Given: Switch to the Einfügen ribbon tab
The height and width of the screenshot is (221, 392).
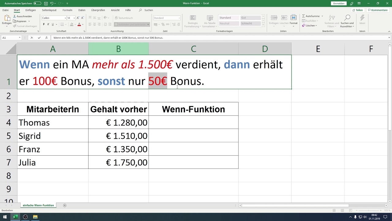Looking at the screenshot, I should point(31,10).
